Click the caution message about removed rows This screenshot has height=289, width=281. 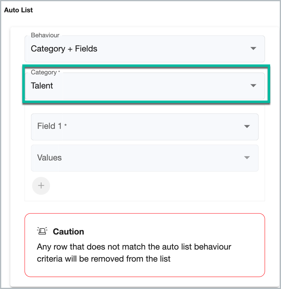[x=134, y=253]
